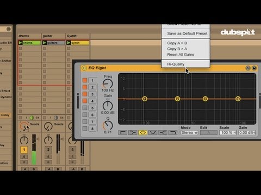Viewport: 261px width, 195px height.
Task: Enable EQ filter band 5 activator
Action: (85, 108)
